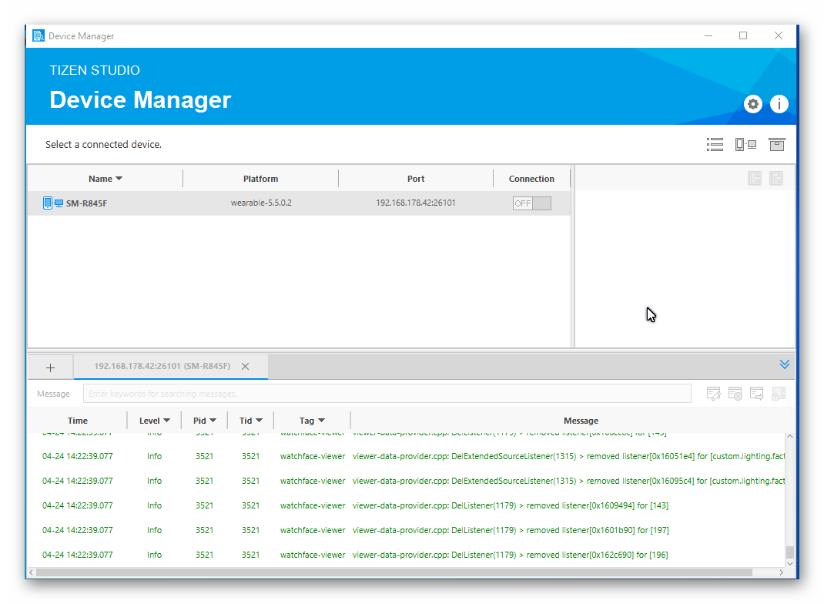Click the Message column header in the log

pos(581,421)
